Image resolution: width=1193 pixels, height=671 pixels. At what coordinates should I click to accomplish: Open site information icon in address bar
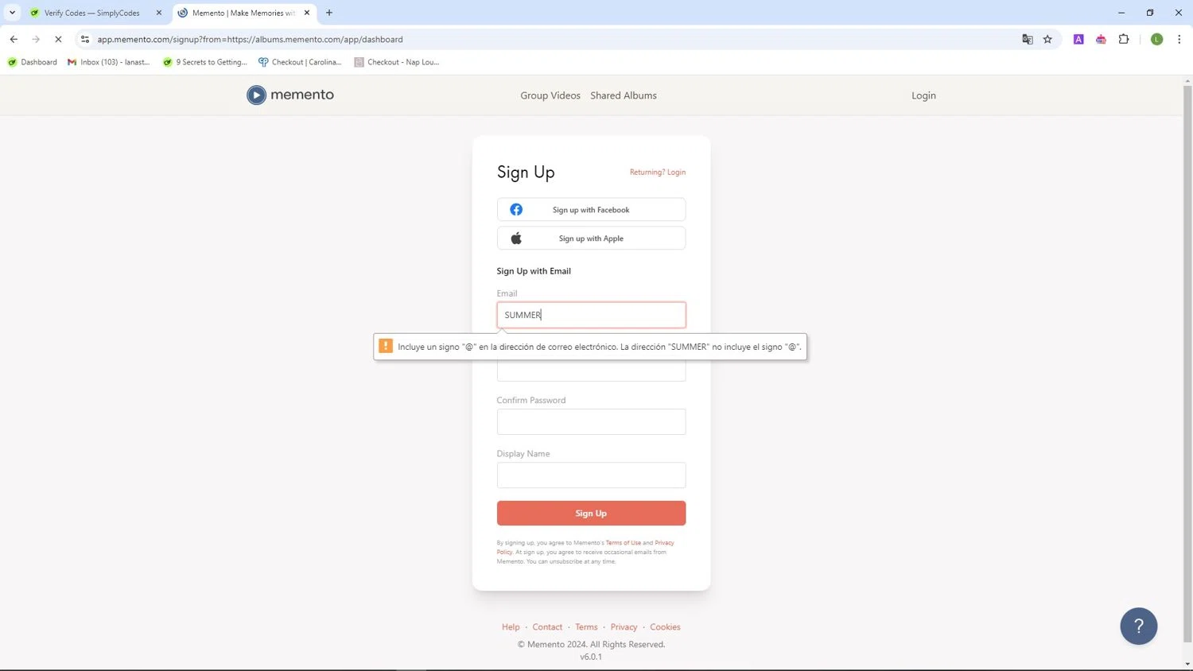pos(85,39)
